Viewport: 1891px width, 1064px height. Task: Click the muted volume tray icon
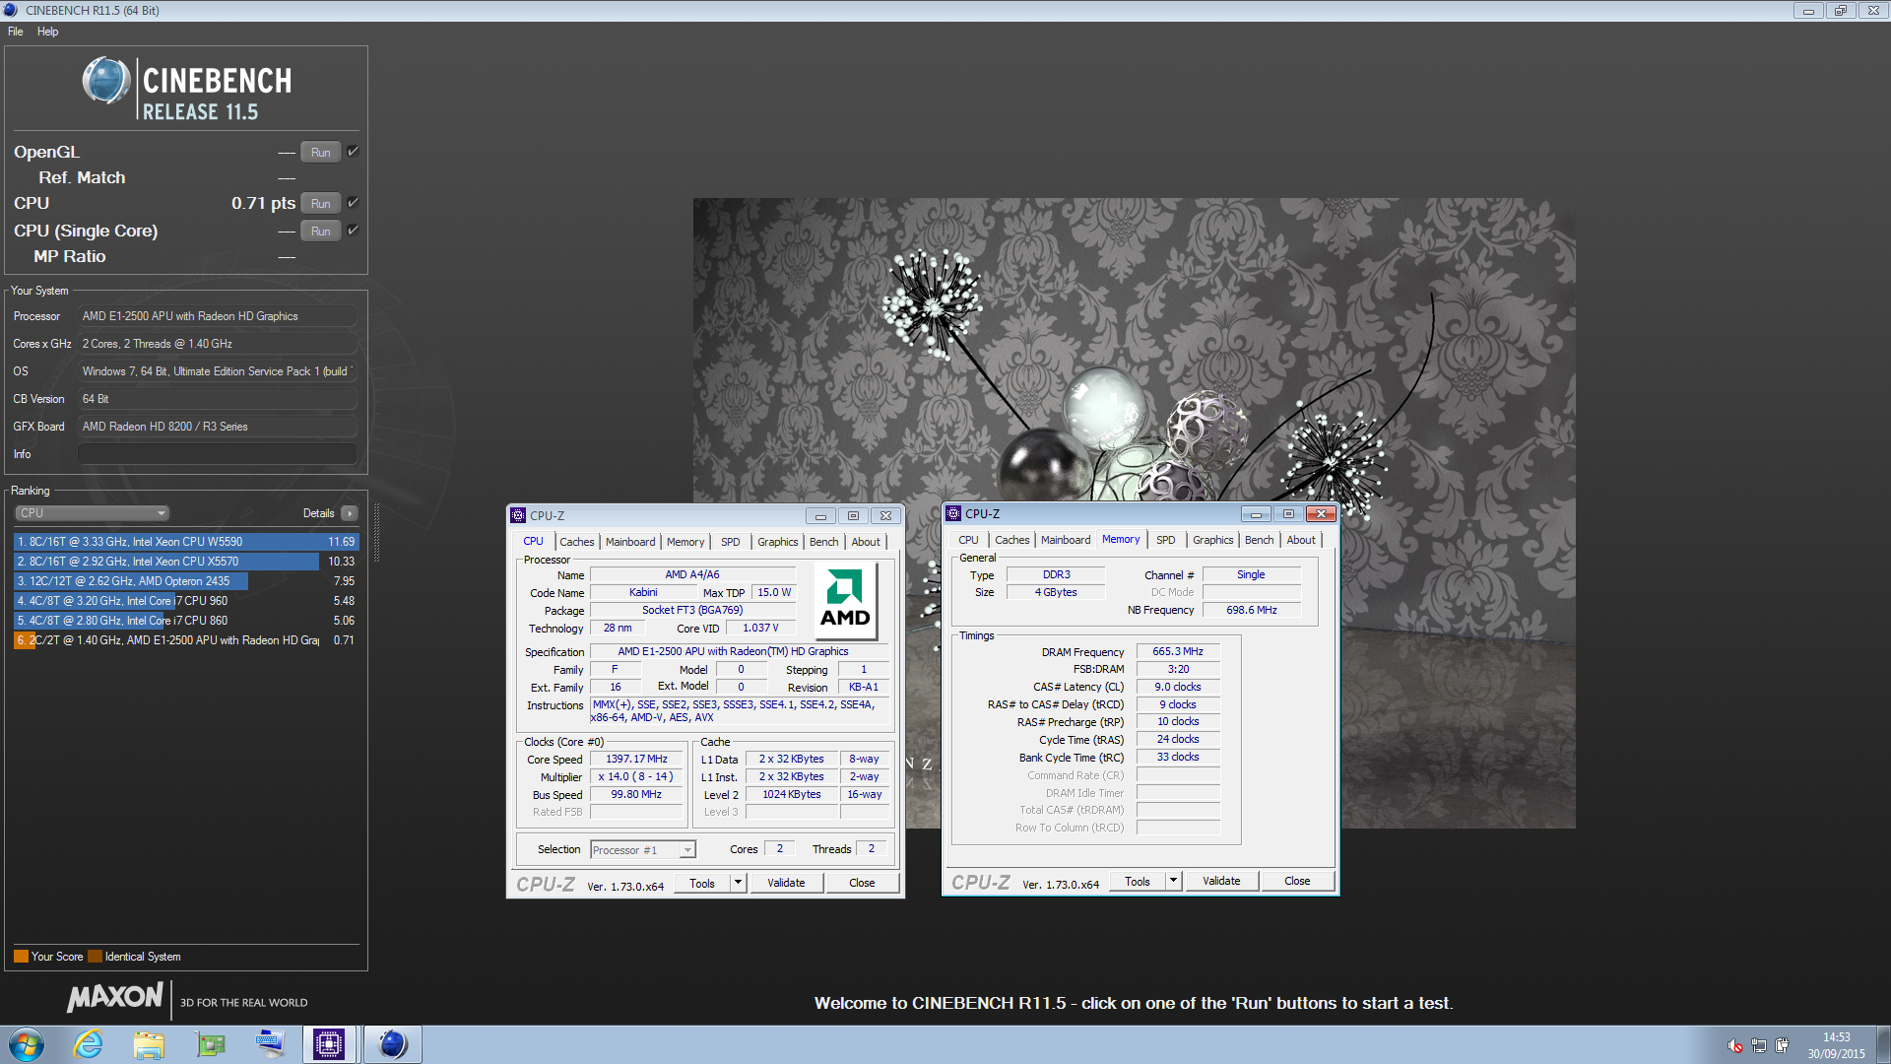point(1735,1045)
